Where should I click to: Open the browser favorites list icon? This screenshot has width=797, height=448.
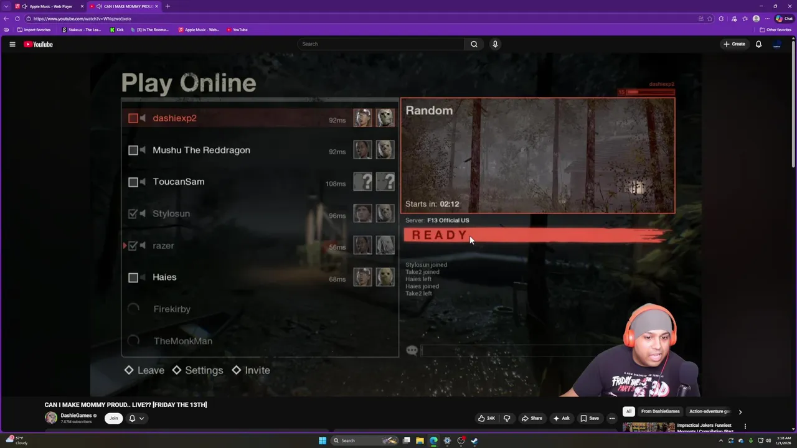[745, 19]
